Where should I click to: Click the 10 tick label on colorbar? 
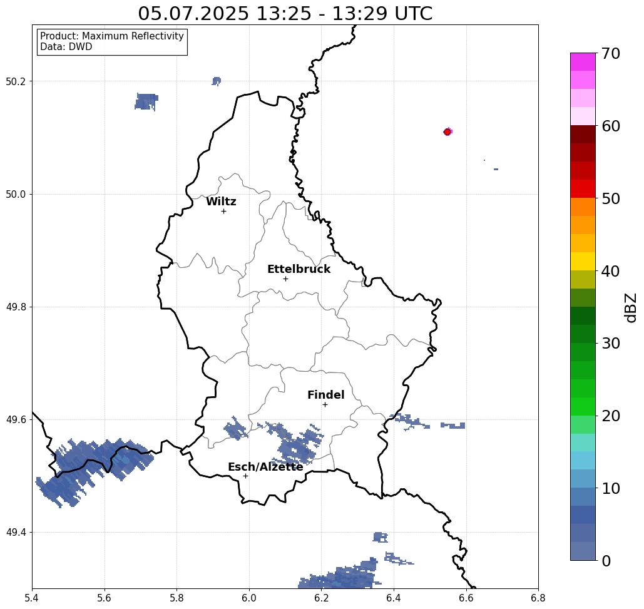click(611, 488)
